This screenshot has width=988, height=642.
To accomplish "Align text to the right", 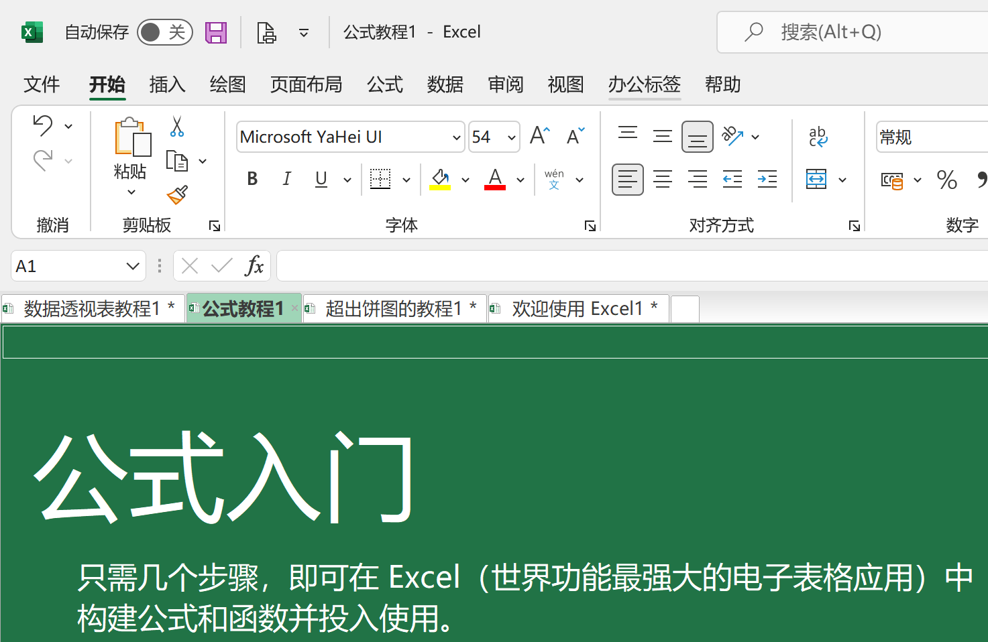I will 698,180.
